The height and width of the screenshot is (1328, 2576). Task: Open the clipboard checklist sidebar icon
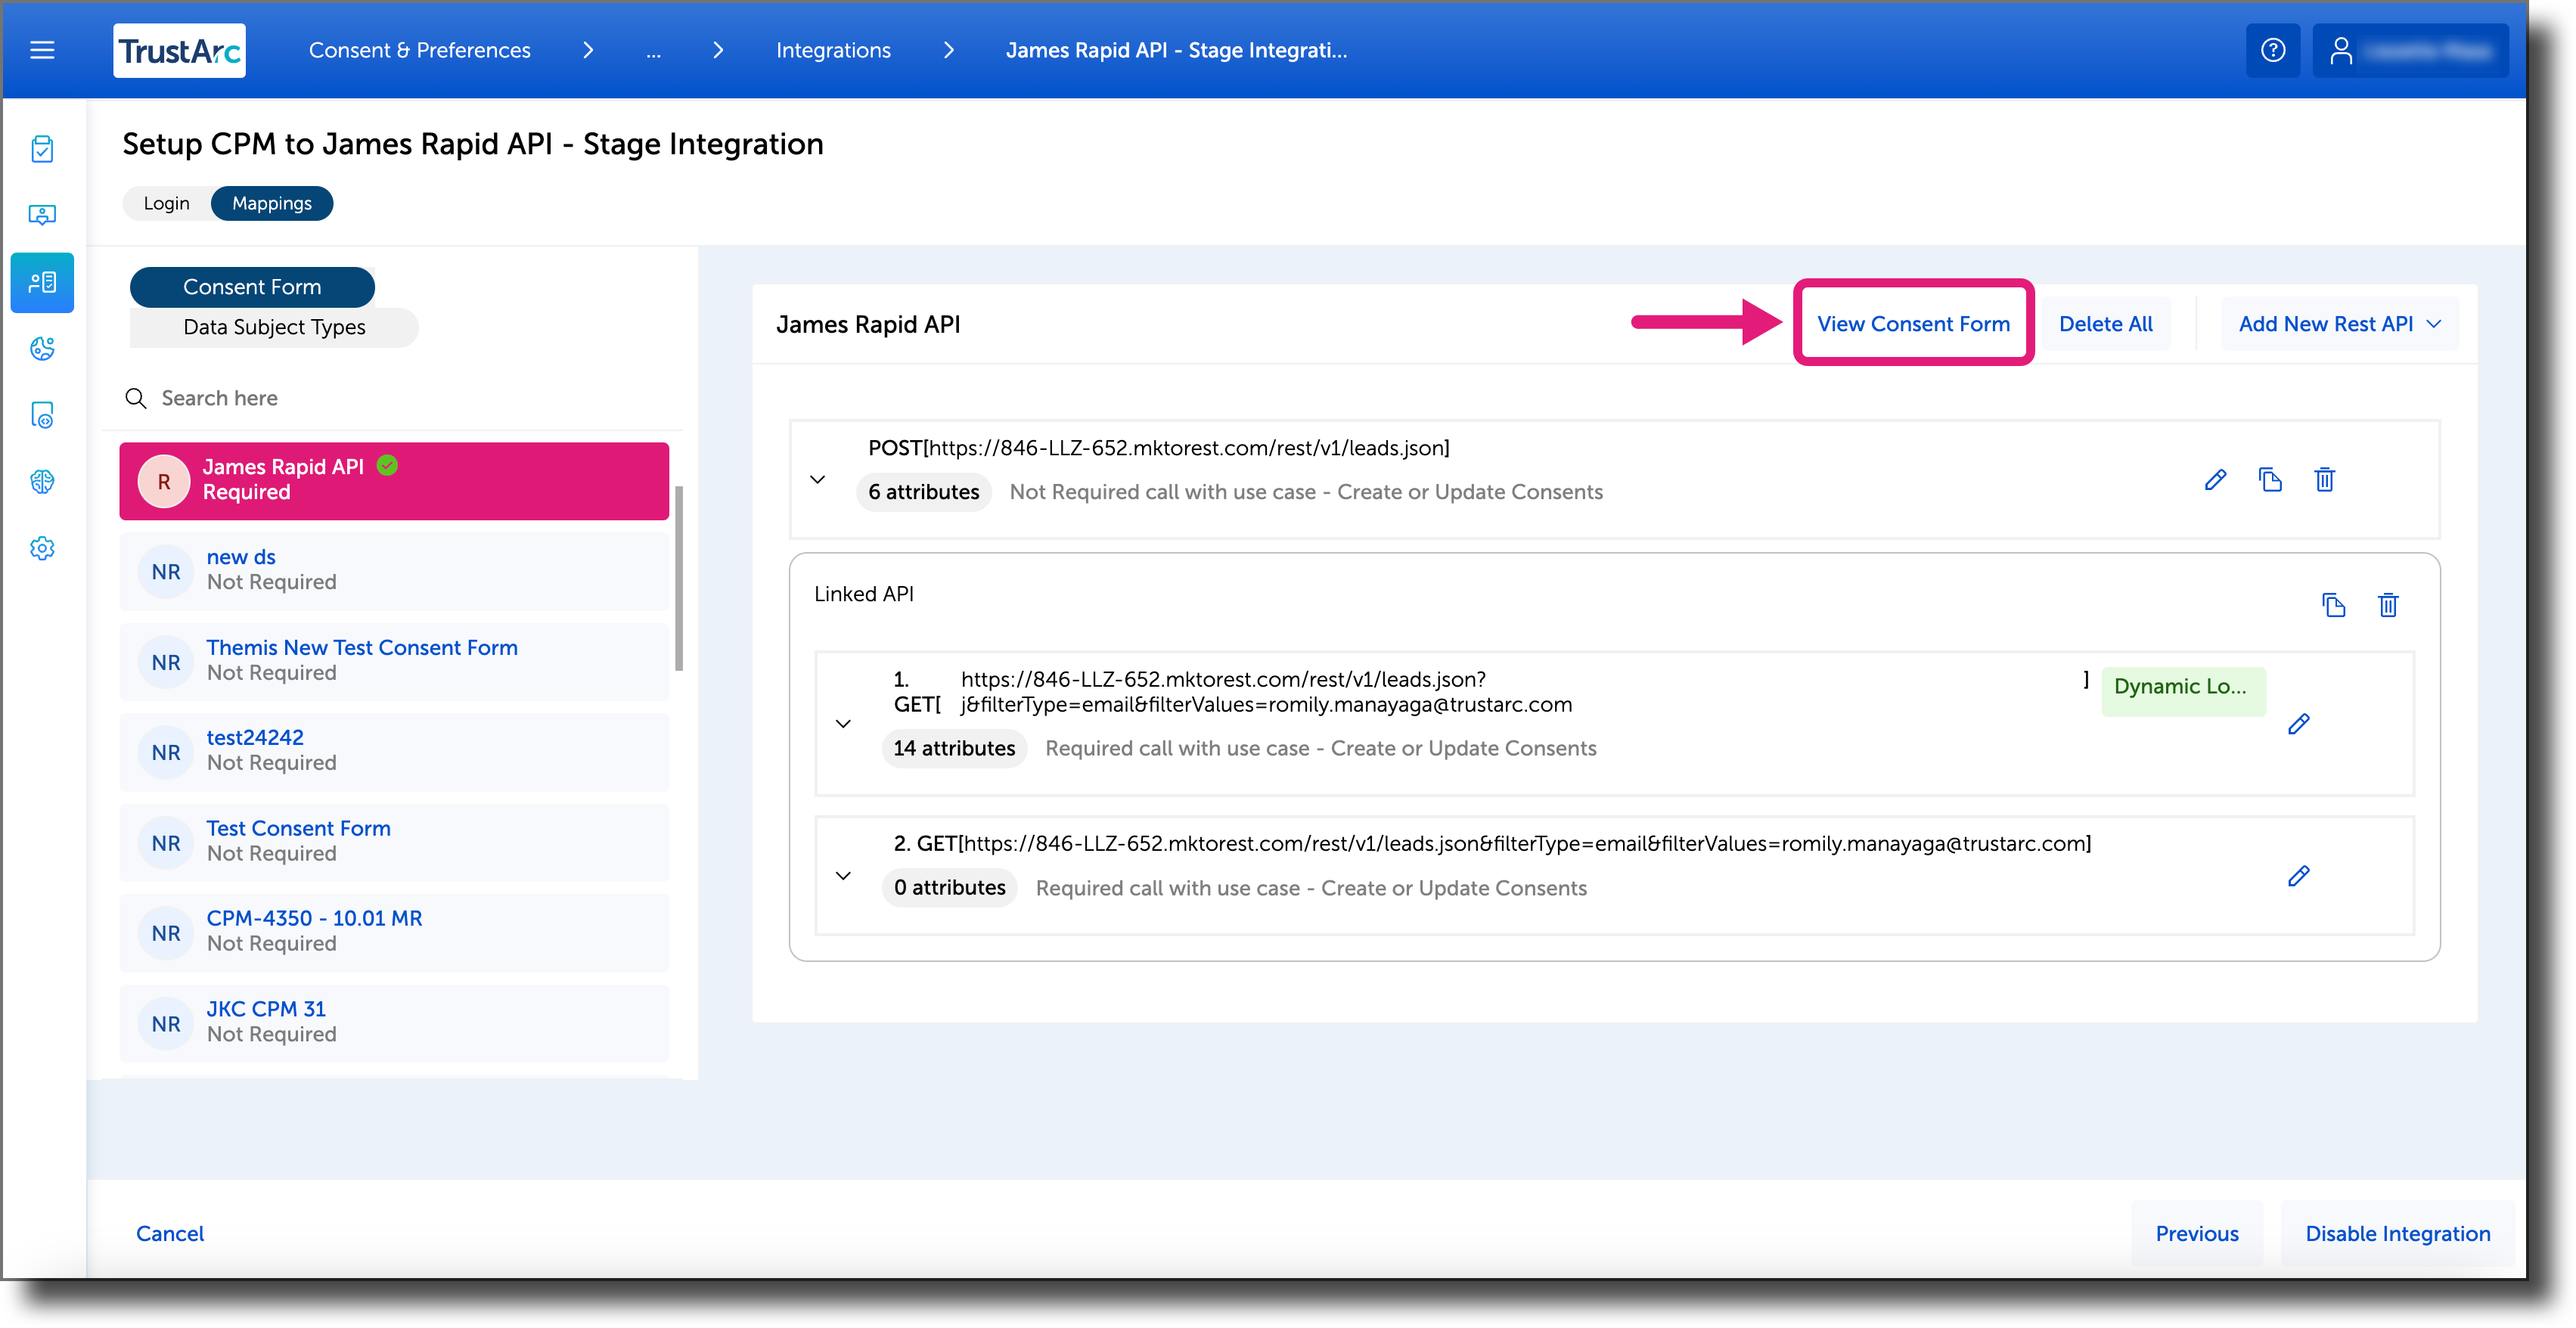[42, 149]
